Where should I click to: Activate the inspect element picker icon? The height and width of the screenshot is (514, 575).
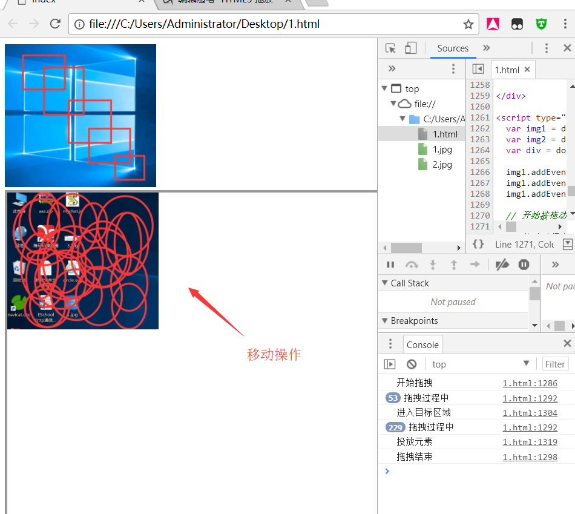(x=390, y=48)
